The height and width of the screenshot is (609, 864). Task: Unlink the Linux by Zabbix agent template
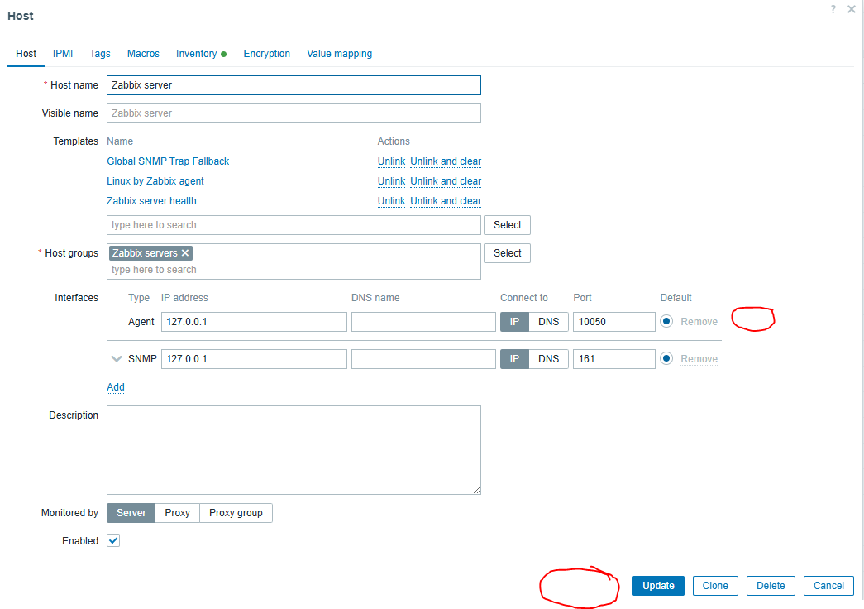click(x=391, y=181)
